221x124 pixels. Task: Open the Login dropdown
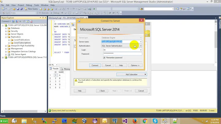(x=141, y=50)
